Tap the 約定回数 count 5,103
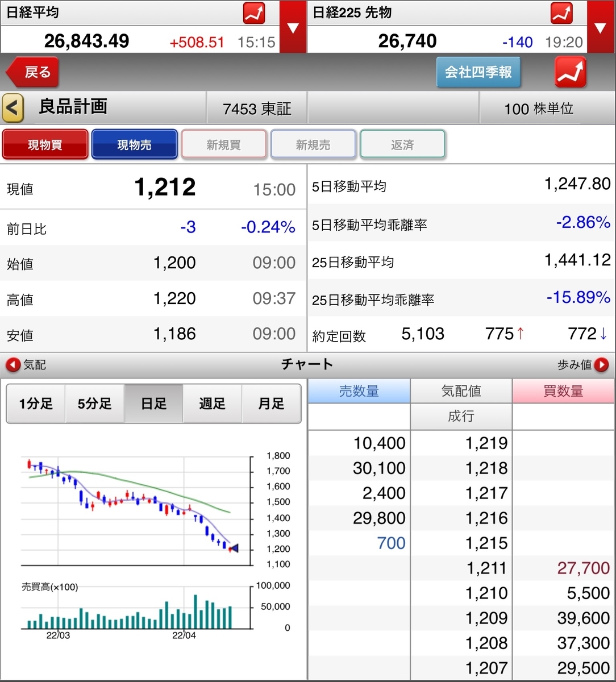The height and width of the screenshot is (682, 616). click(423, 334)
